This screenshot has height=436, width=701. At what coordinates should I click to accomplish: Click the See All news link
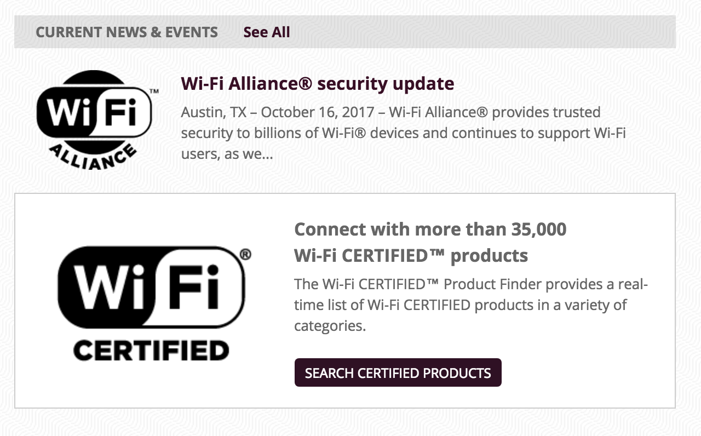point(266,32)
